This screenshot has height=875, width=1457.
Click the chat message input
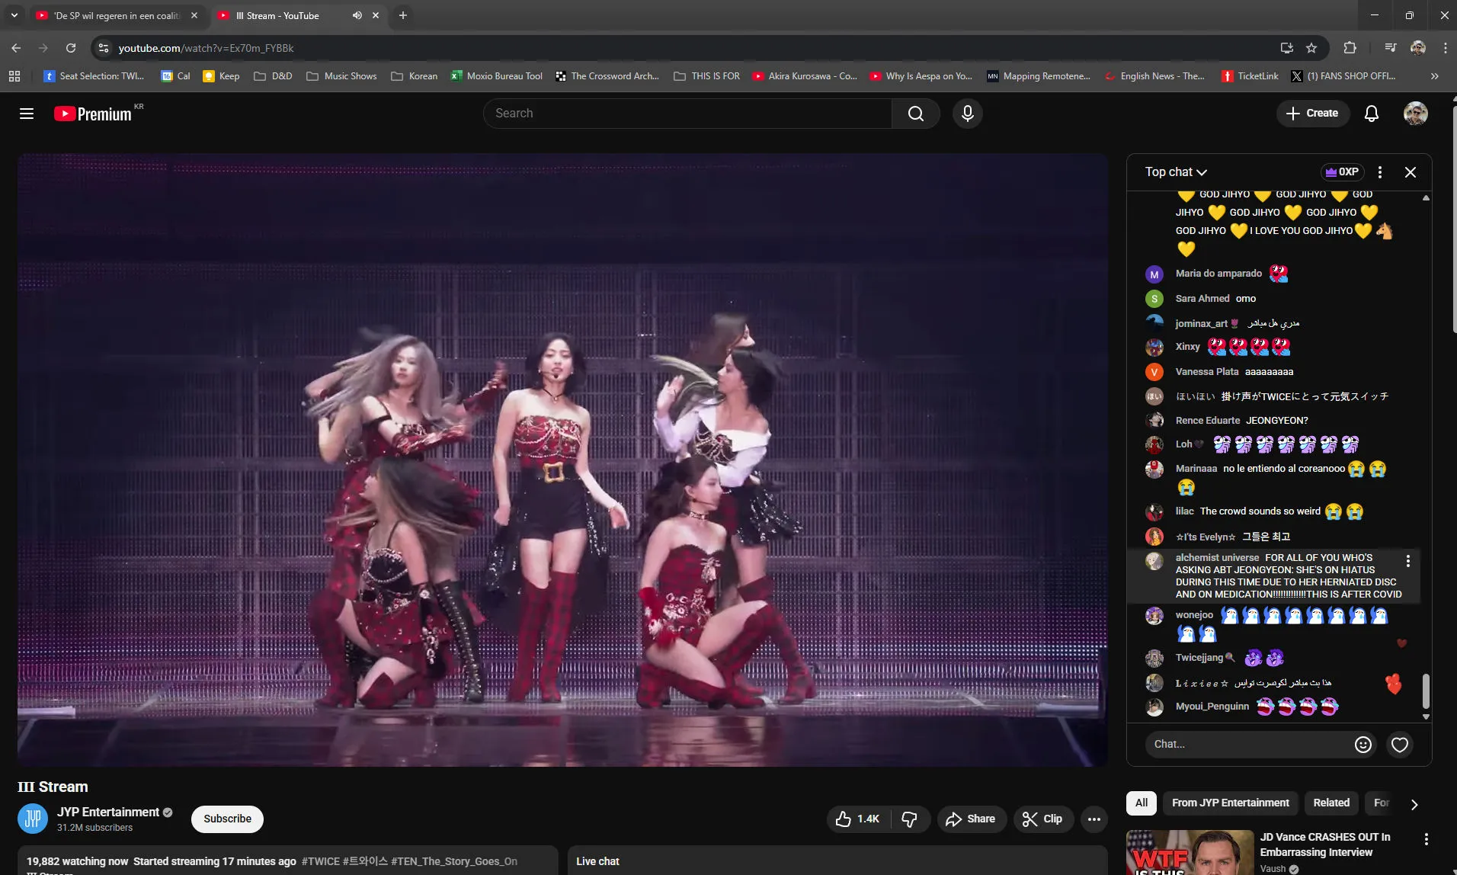tap(1250, 745)
